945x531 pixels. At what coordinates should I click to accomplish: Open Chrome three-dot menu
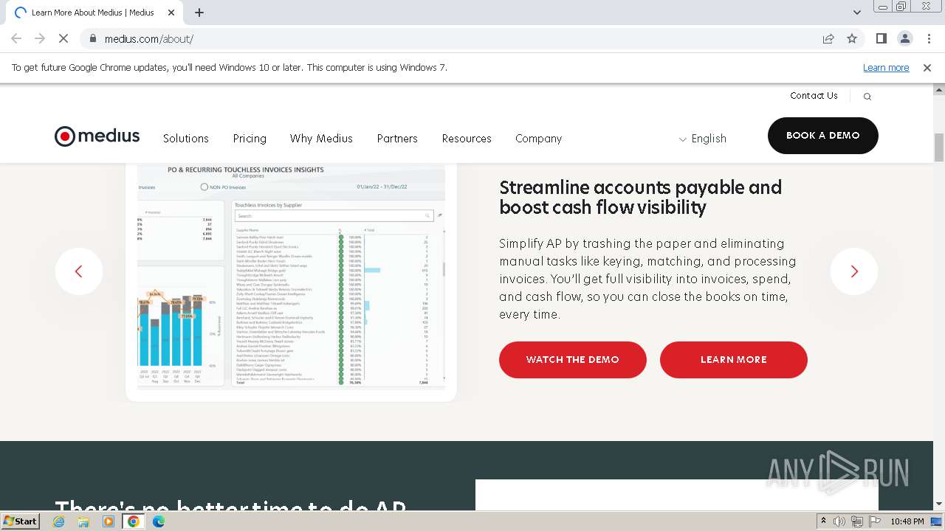point(929,38)
